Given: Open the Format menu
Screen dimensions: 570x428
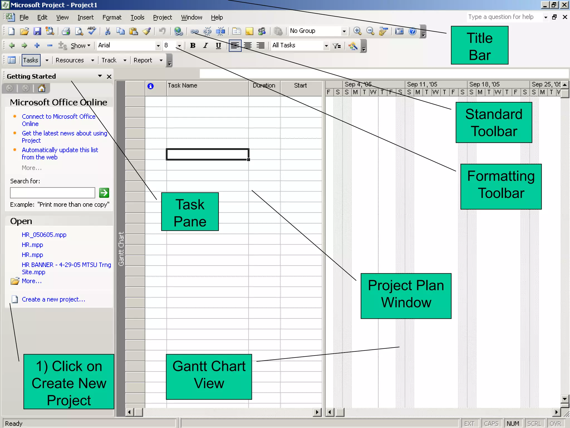Looking at the screenshot, I should [x=112, y=17].
